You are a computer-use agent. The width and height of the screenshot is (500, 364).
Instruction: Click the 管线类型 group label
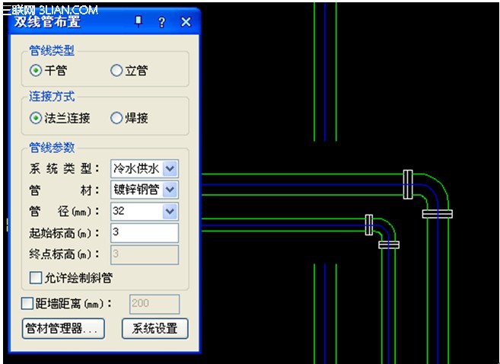[52, 51]
